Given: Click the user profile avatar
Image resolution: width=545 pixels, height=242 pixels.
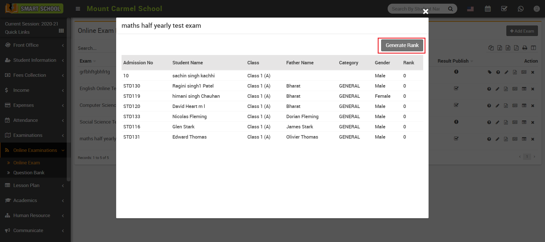Looking at the screenshot, I should (x=536, y=9).
